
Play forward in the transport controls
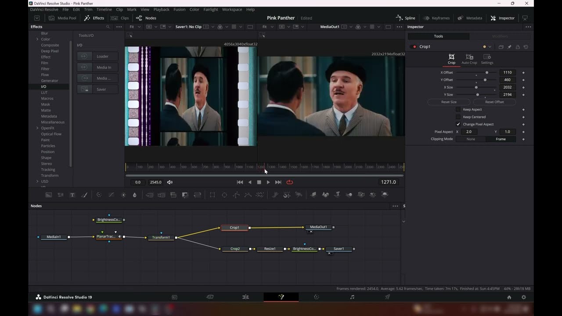[x=268, y=182]
